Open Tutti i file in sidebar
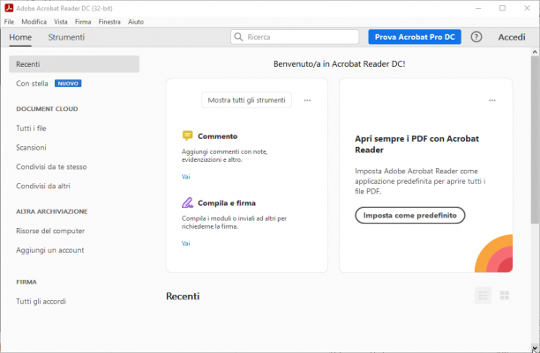Screen dimensions: 540x353 click(31, 129)
